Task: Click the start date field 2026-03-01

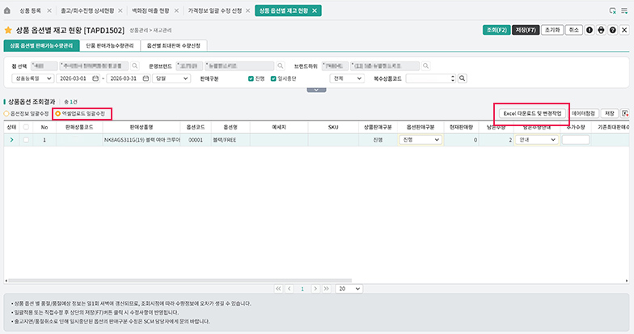Action: tap(78, 78)
